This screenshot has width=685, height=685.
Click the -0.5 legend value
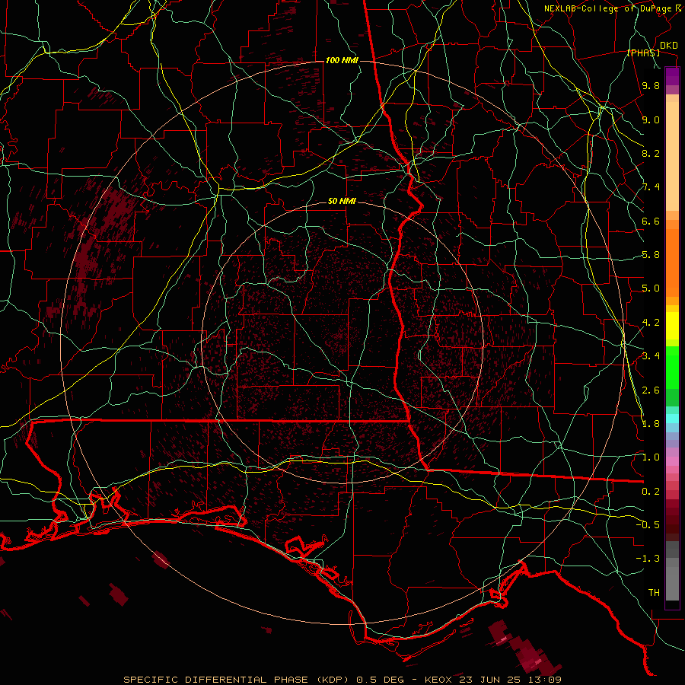648,524
